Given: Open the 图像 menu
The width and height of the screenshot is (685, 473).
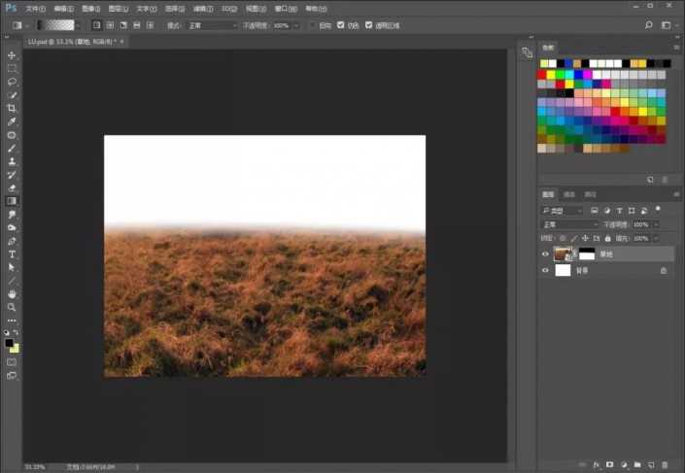Looking at the screenshot, I should coord(88,8).
